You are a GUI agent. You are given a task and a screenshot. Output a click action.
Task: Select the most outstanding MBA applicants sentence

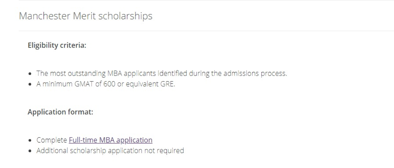click(162, 73)
